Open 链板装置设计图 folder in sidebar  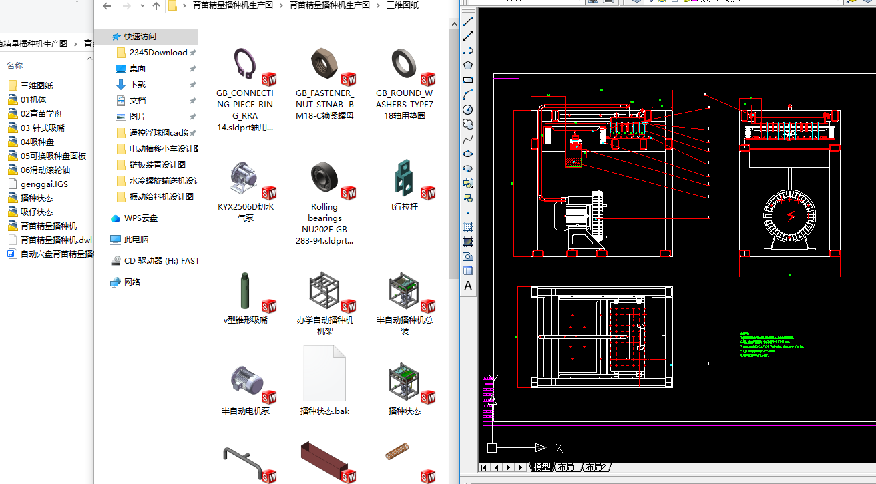tap(157, 165)
